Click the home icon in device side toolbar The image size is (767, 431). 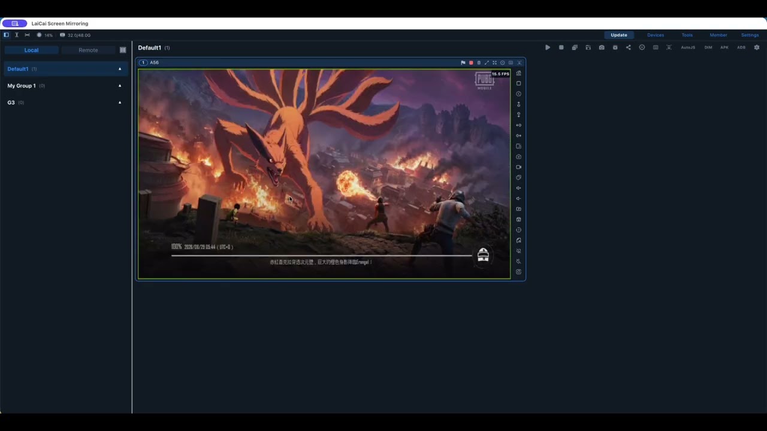(519, 73)
